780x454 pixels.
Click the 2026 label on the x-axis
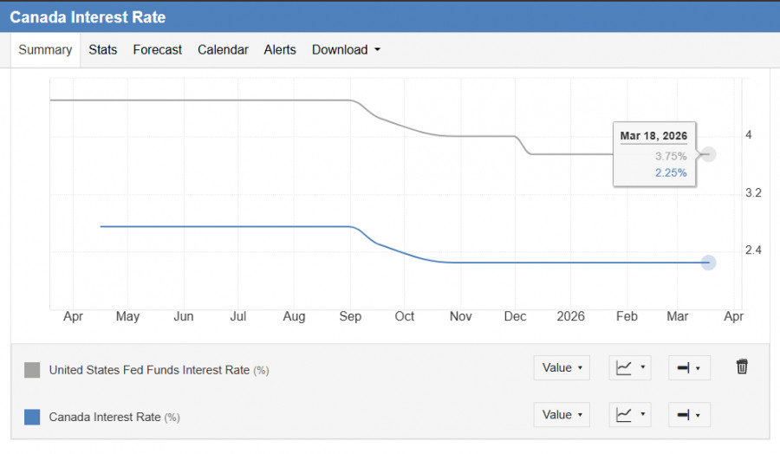tap(570, 316)
